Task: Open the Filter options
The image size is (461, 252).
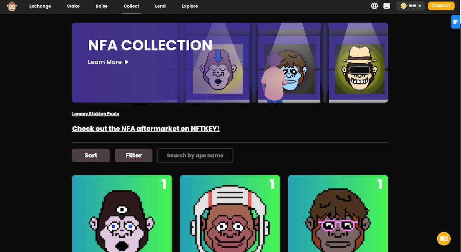Action: [x=134, y=155]
